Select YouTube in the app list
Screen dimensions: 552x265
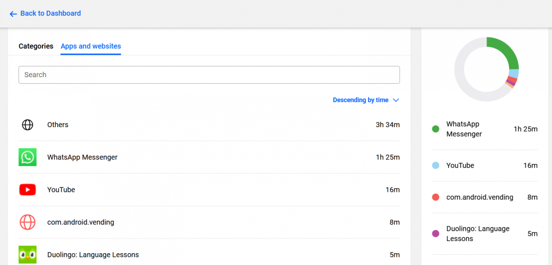pyautogui.click(x=61, y=190)
